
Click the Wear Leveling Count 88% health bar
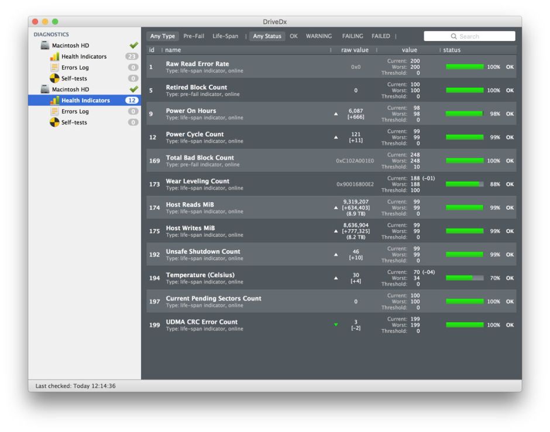(464, 184)
